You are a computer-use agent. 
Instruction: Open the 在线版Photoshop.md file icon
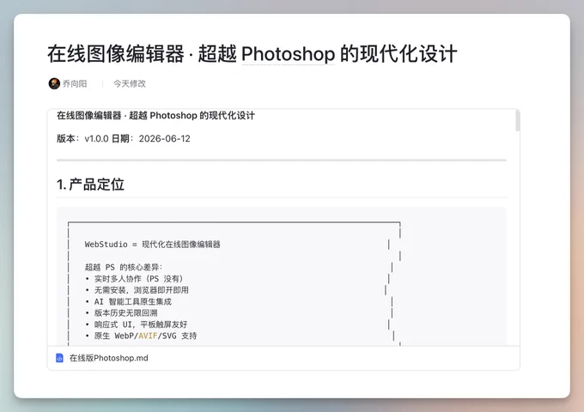pyautogui.click(x=59, y=358)
